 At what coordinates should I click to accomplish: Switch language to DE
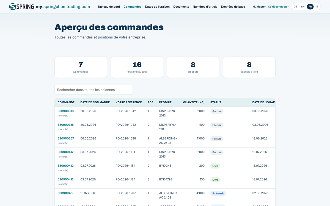[295, 7]
